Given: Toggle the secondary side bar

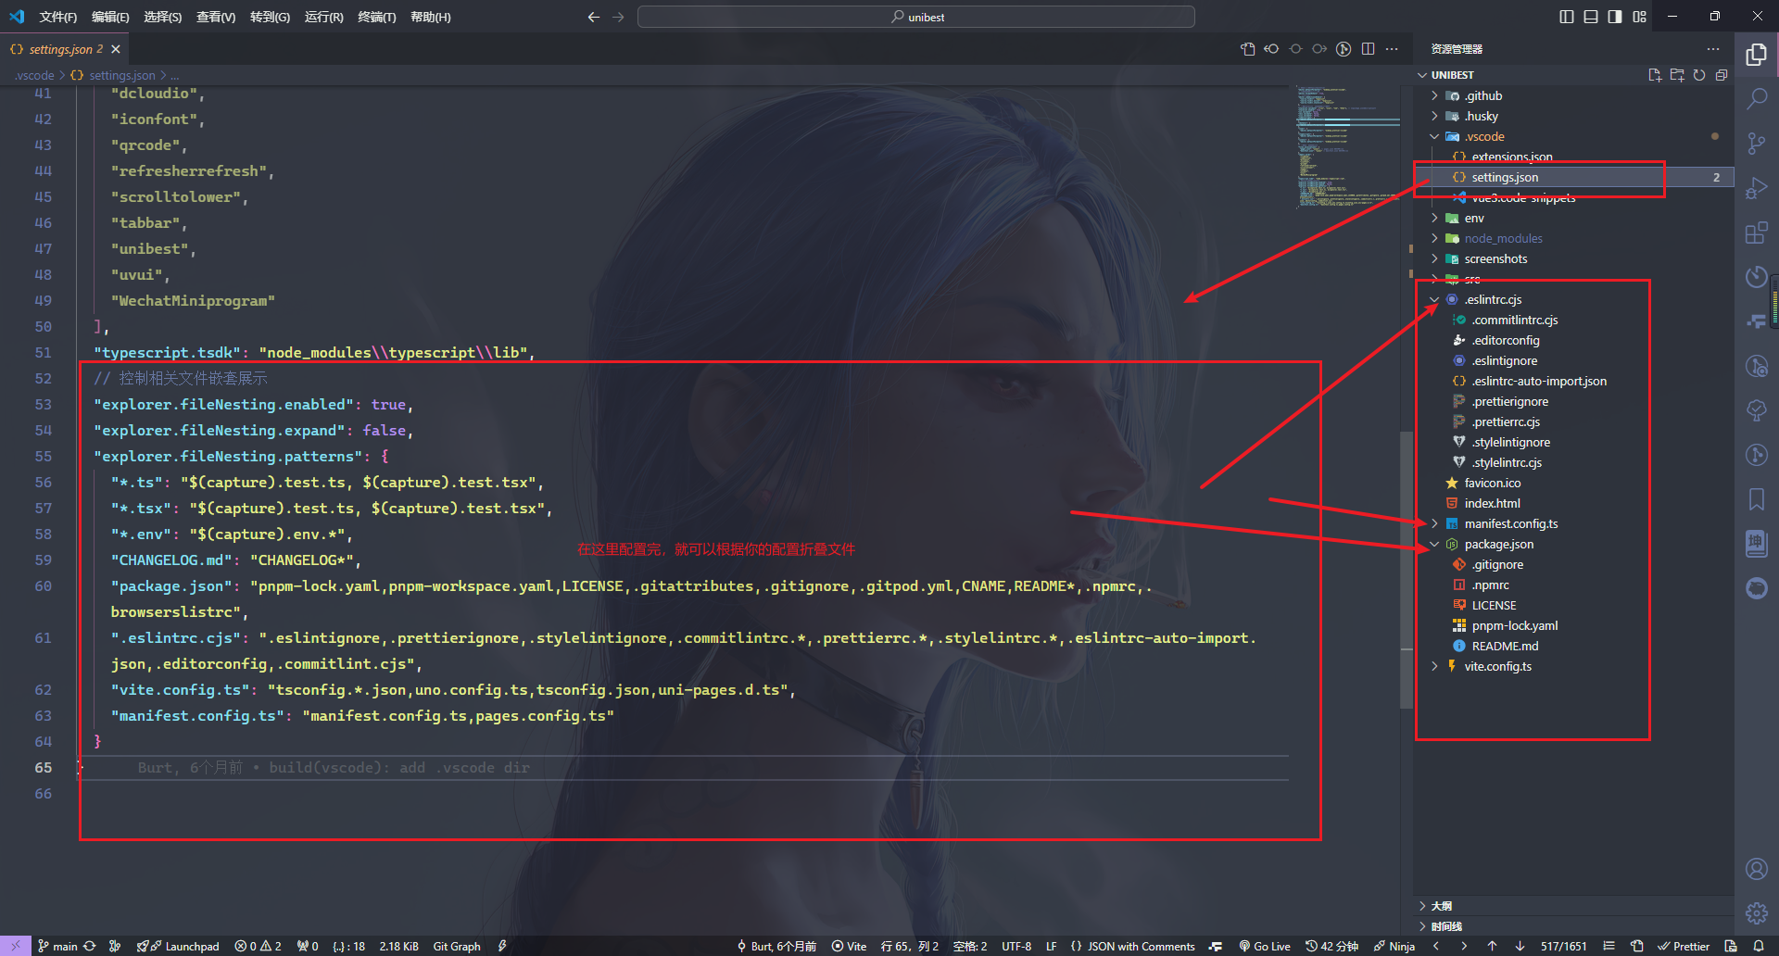Looking at the screenshot, I should (1614, 16).
